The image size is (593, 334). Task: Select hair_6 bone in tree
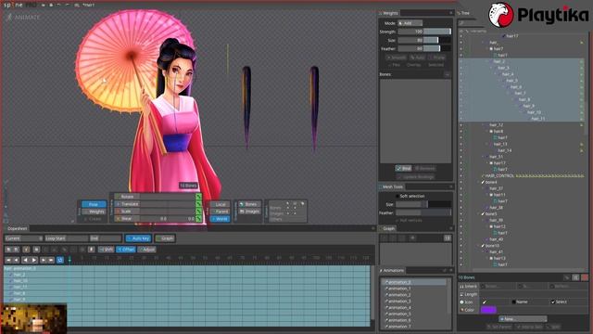click(516, 86)
